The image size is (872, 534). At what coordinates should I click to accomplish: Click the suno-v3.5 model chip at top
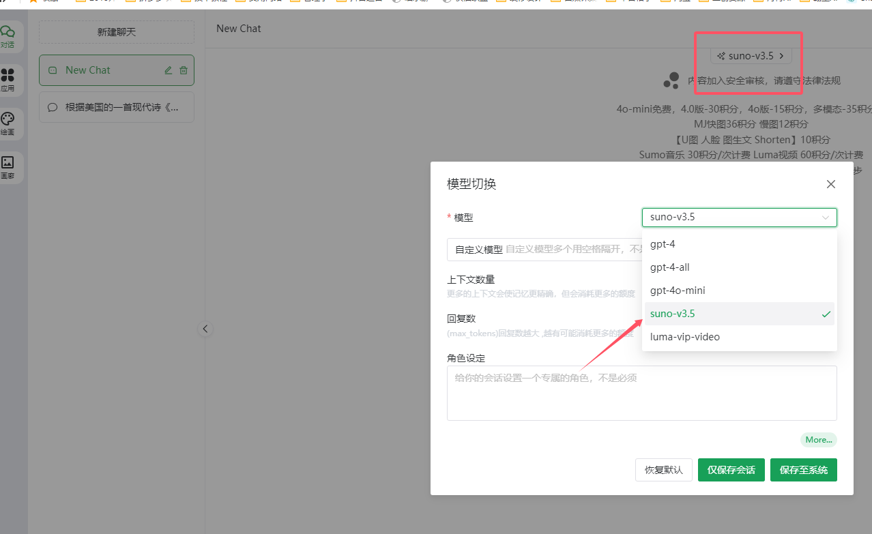click(751, 56)
